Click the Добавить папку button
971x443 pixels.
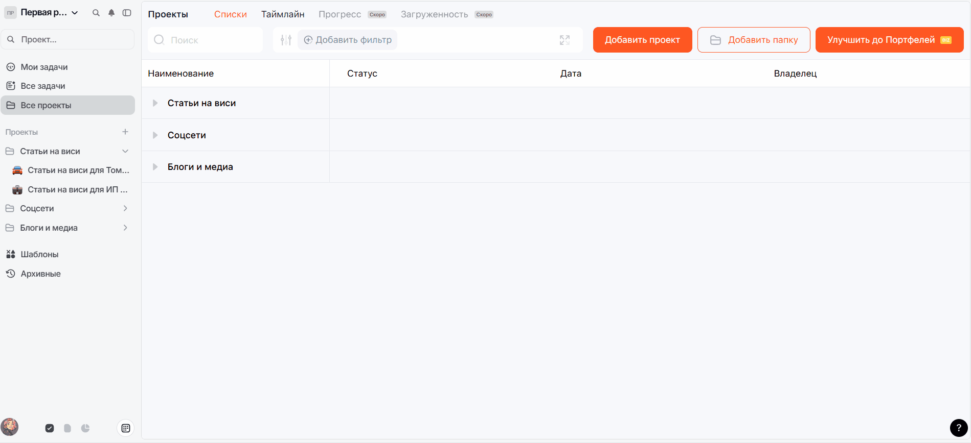point(753,40)
